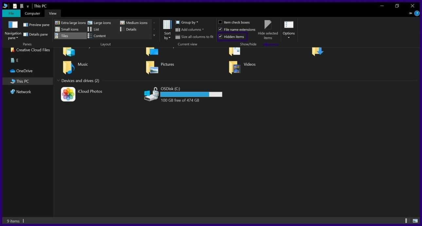Click the Preview pane button
The height and width of the screenshot is (226, 422).
[36, 25]
